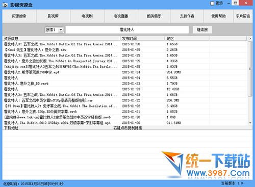Open the 求片留言 tab
The width and height of the screenshot is (255, 187).
tap(243, 16)
